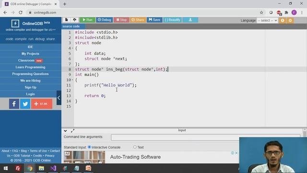
Task: Open the Chrome three-dot menu
Action: (302, 12)
